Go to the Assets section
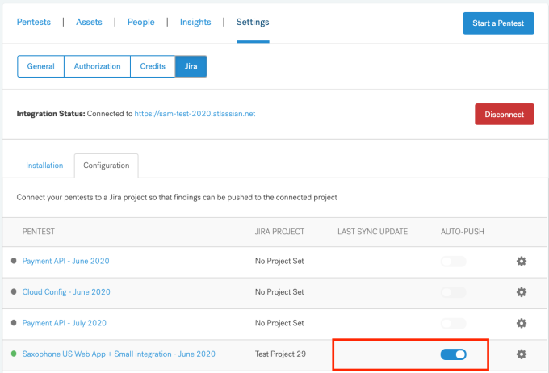 [89, 22]
